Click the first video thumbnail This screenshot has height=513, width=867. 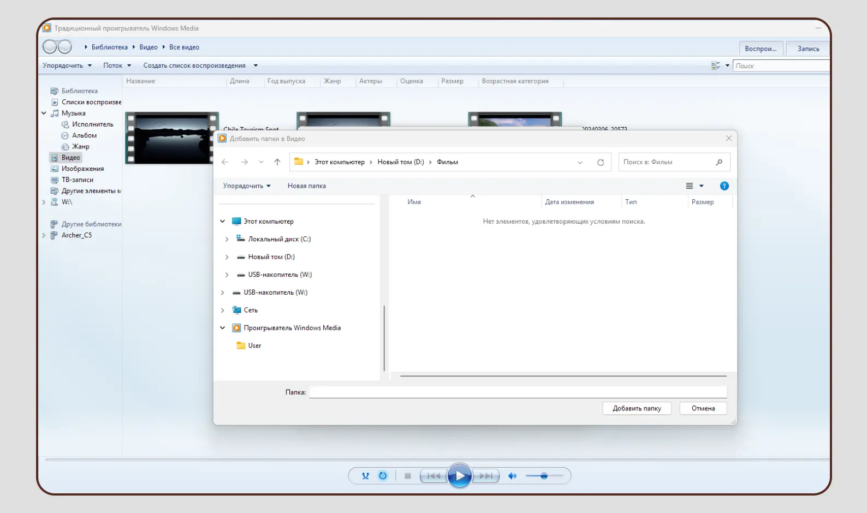172,138
